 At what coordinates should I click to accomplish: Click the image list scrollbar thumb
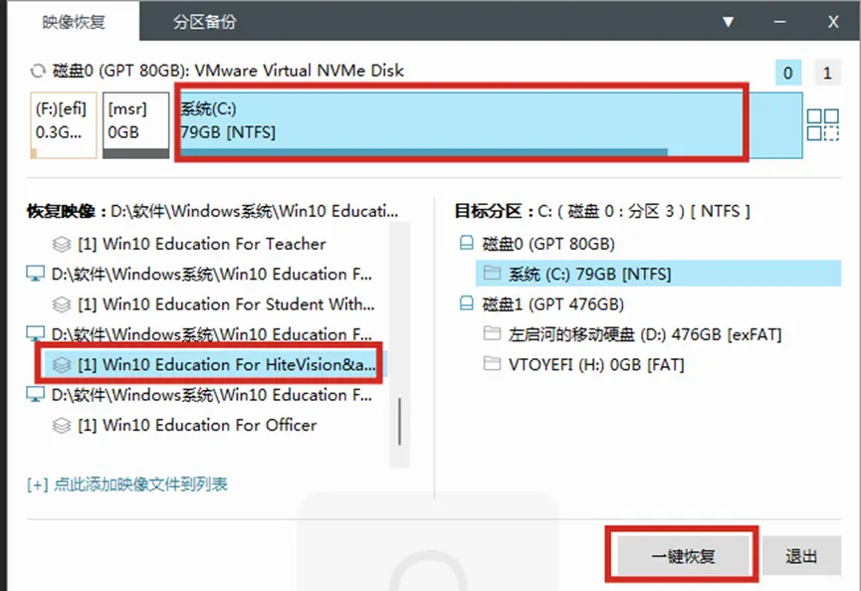click(x=400, y=422)
